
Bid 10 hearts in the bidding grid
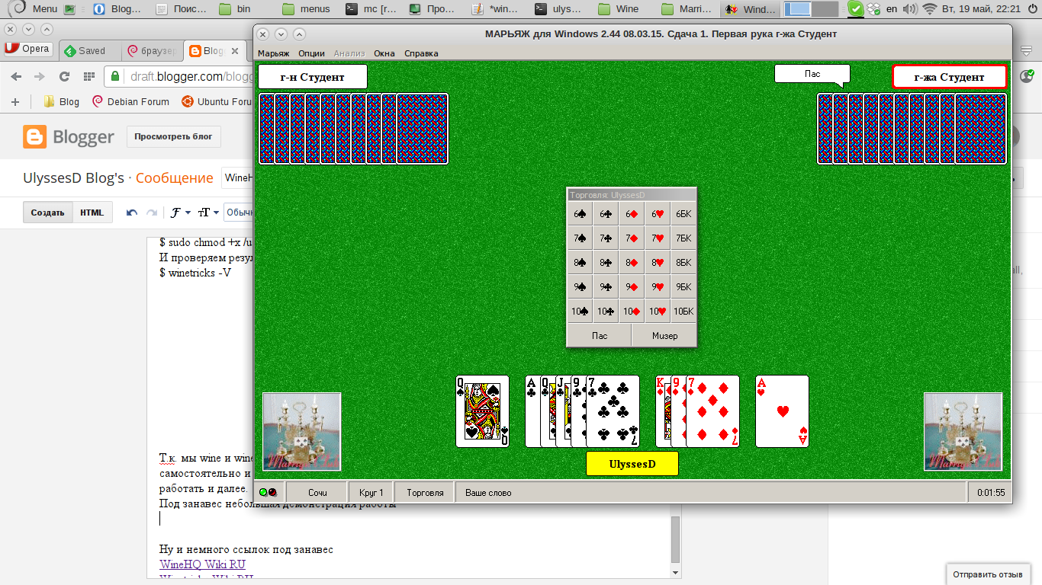point(658,312)
